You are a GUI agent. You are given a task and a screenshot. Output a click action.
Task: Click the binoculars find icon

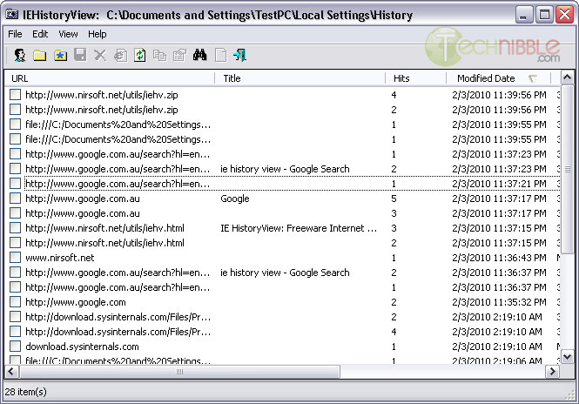coord(199,56)
